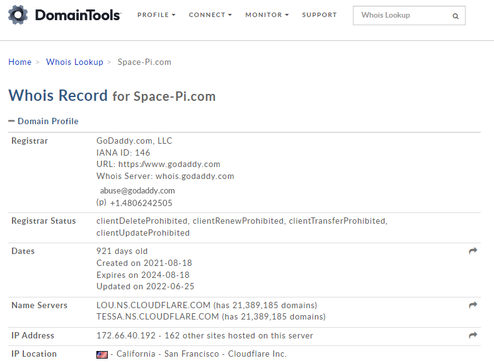Click the share arrow in IP Address row

[x=473, y=335]
